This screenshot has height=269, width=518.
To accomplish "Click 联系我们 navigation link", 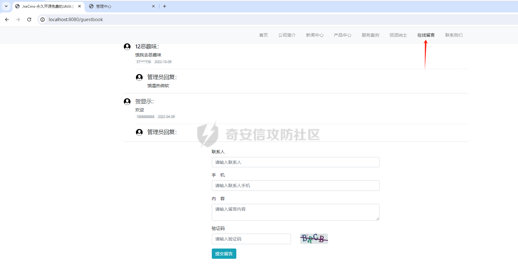I will tap(454, 35).
